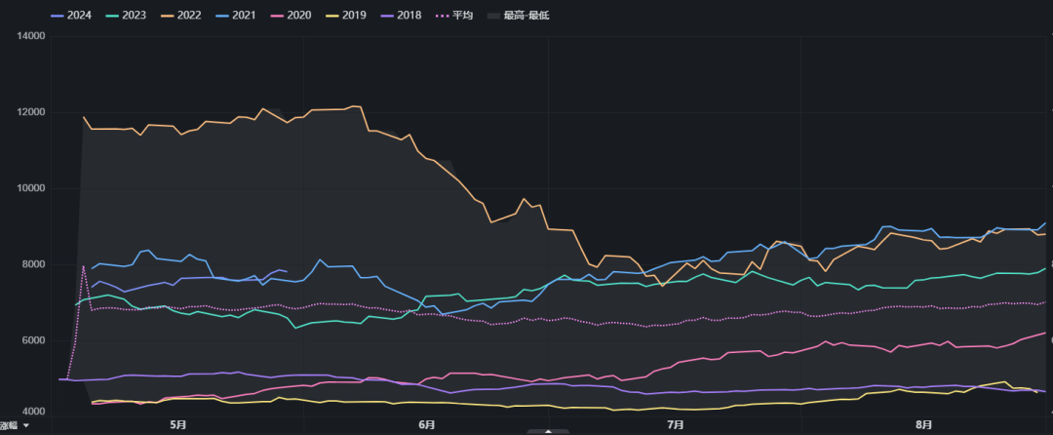Click the 5月 label on the x-axis
1053x435 pixels.
pos(177,424)
